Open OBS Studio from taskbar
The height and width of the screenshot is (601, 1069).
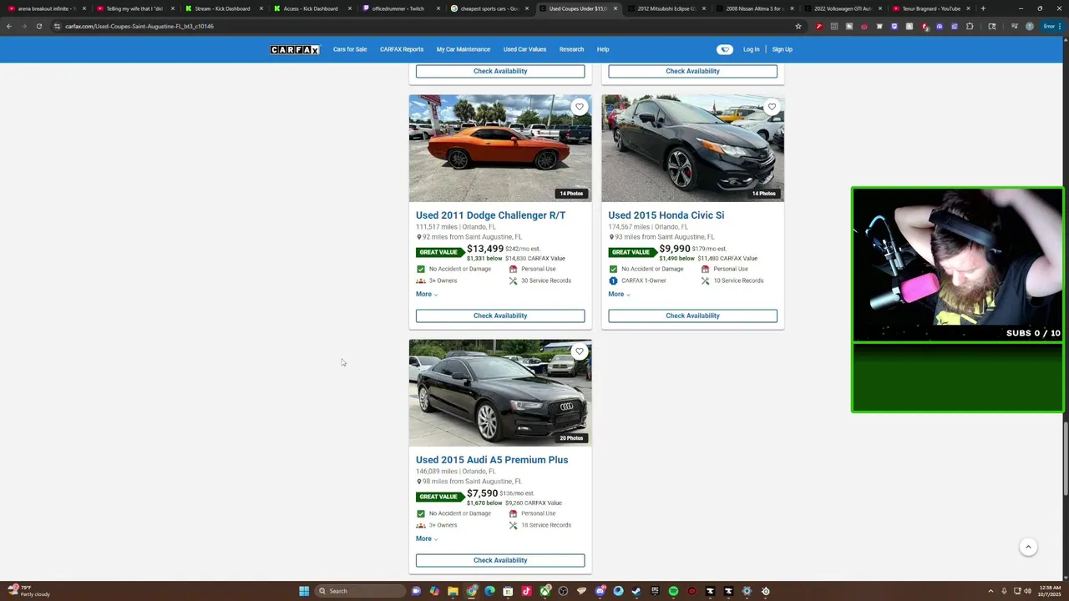[x=563, y=591]
